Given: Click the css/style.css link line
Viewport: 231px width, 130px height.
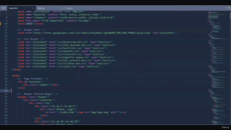Looking at the screenshot, I should tap(59, 66).
